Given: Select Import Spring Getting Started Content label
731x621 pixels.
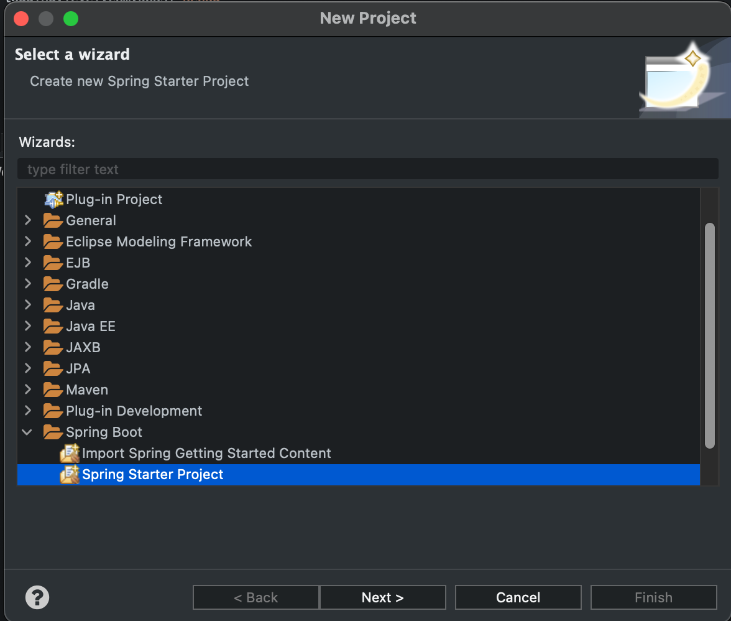Looking at the screenshot, I should (x=206, y=453).
